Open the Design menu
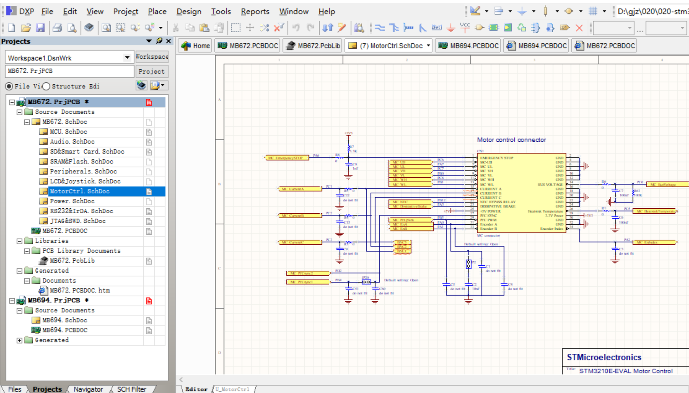The width and height of the screenshot is (689, 393). click(x=189, y=11)
